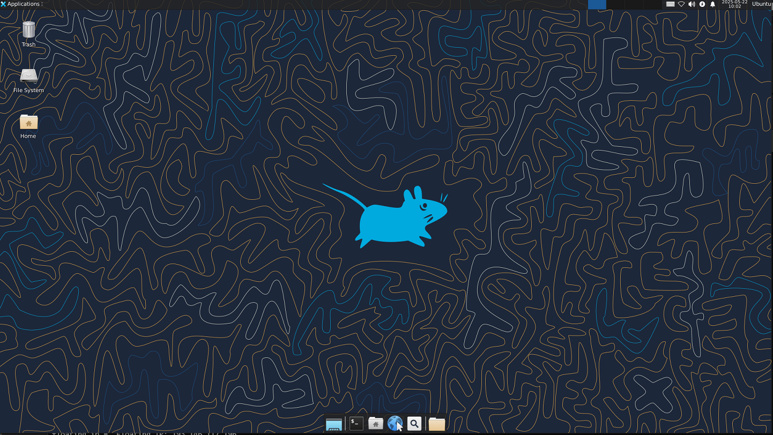Open the Application Finder magnifier icon
This screenshot has width=773, height=435.
coord(414,424)
